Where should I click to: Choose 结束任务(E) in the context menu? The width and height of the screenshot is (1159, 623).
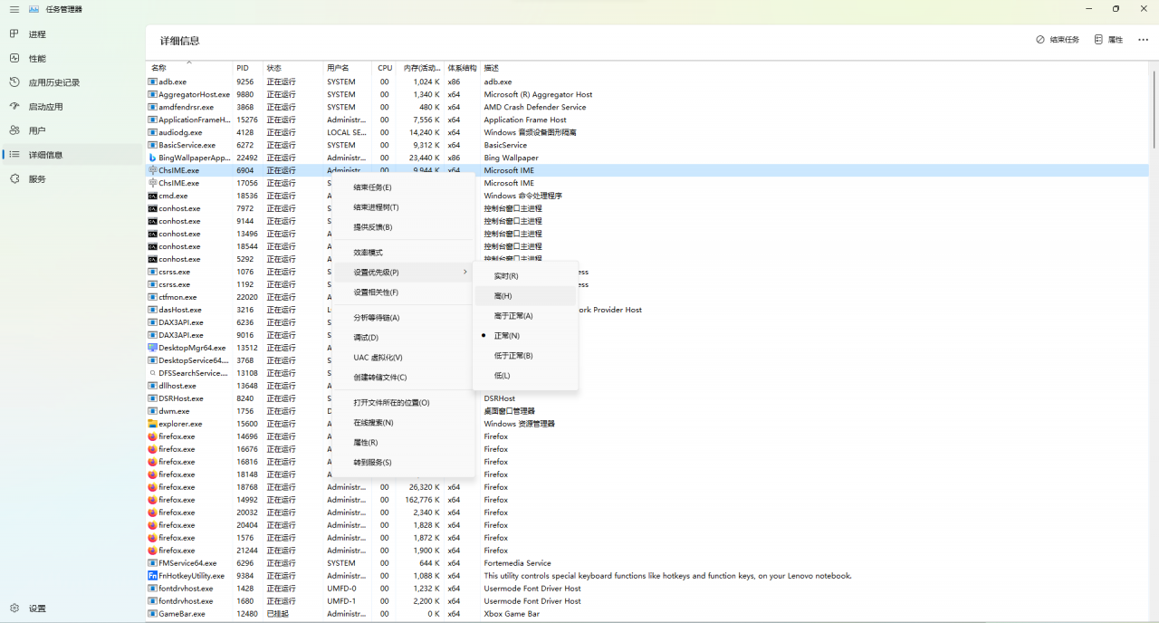coord(402,187)
